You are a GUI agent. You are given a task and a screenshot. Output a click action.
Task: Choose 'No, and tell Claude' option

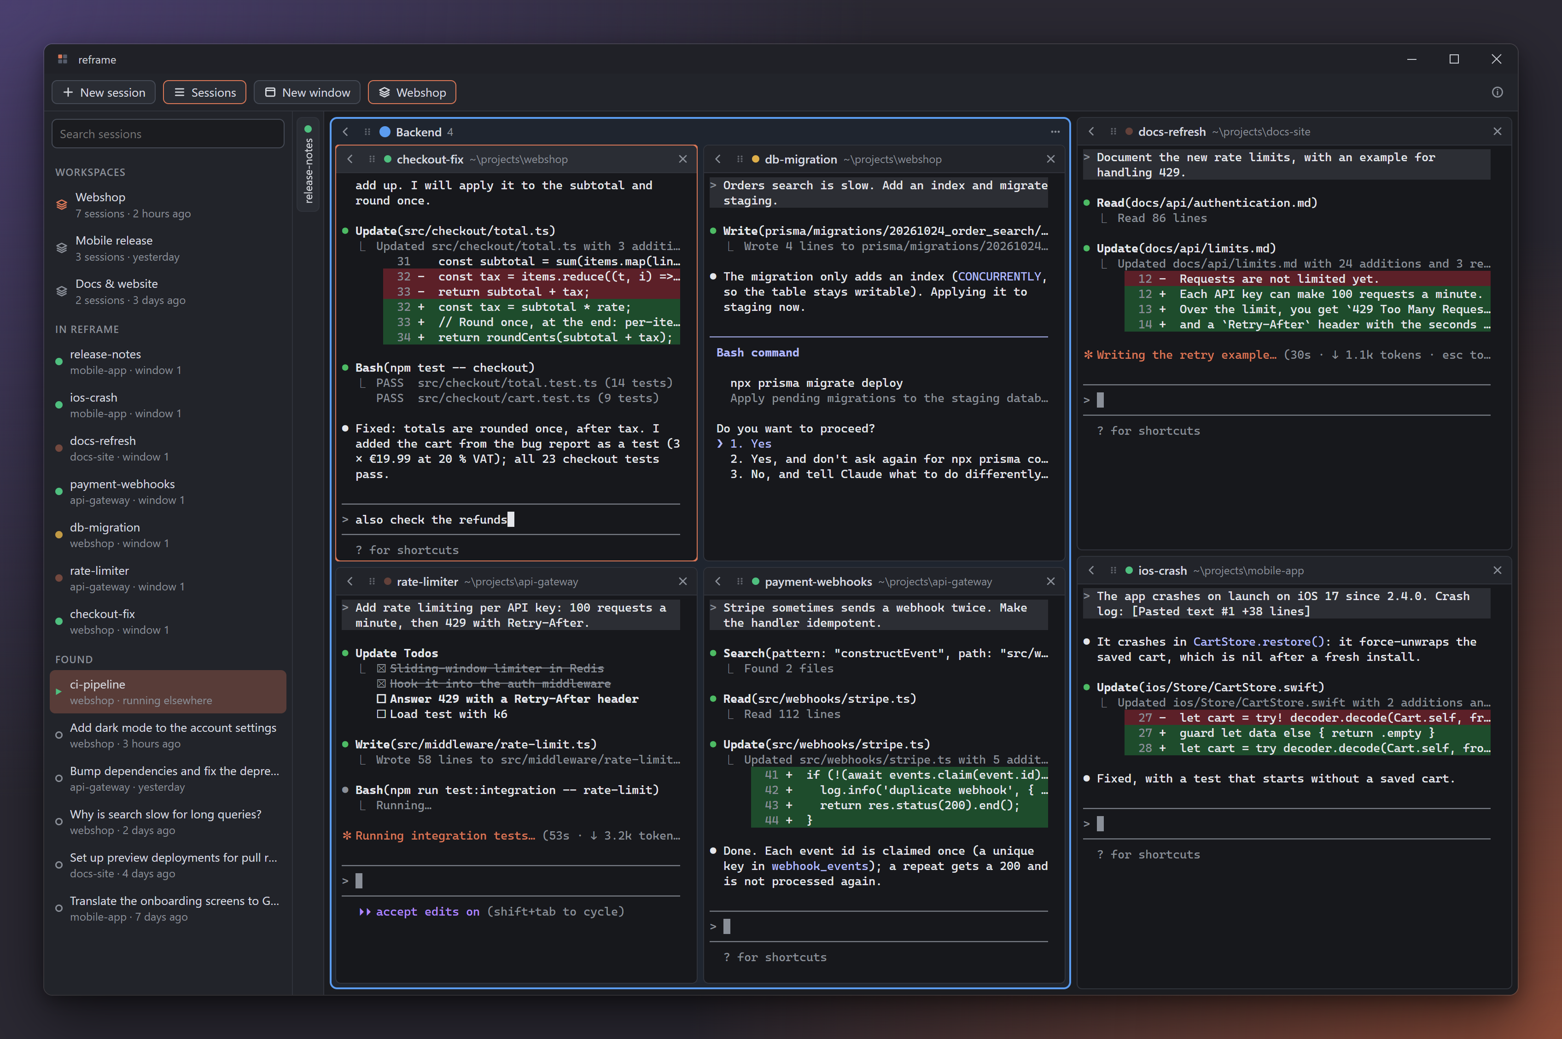pyautogui.click(x=889, y=474)
